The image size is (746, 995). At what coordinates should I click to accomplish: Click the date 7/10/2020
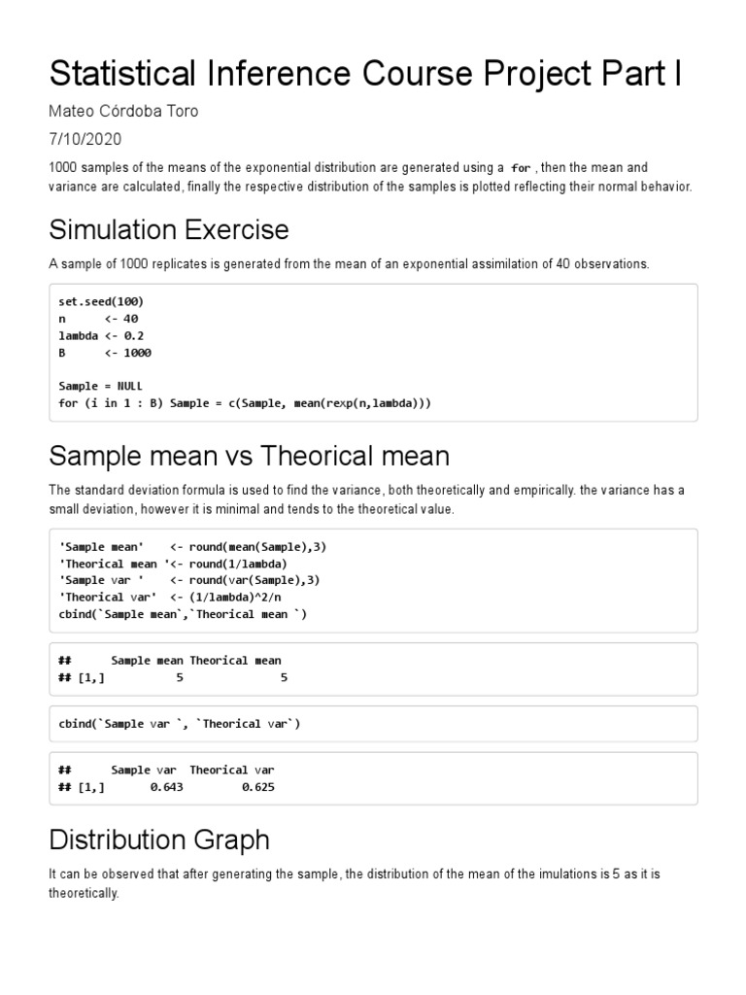point(85,139)
